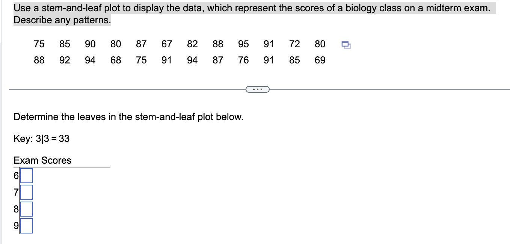The width and height of the screenshot is (510, 244).
Task: Focus the leaf field beside stem 9
Action: (x=26, y=226)
